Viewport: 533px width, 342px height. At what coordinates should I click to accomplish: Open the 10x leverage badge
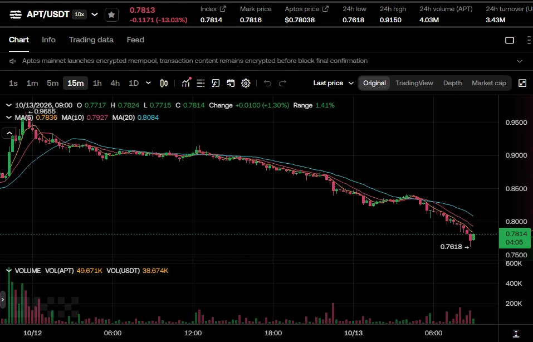pos(80,14)
